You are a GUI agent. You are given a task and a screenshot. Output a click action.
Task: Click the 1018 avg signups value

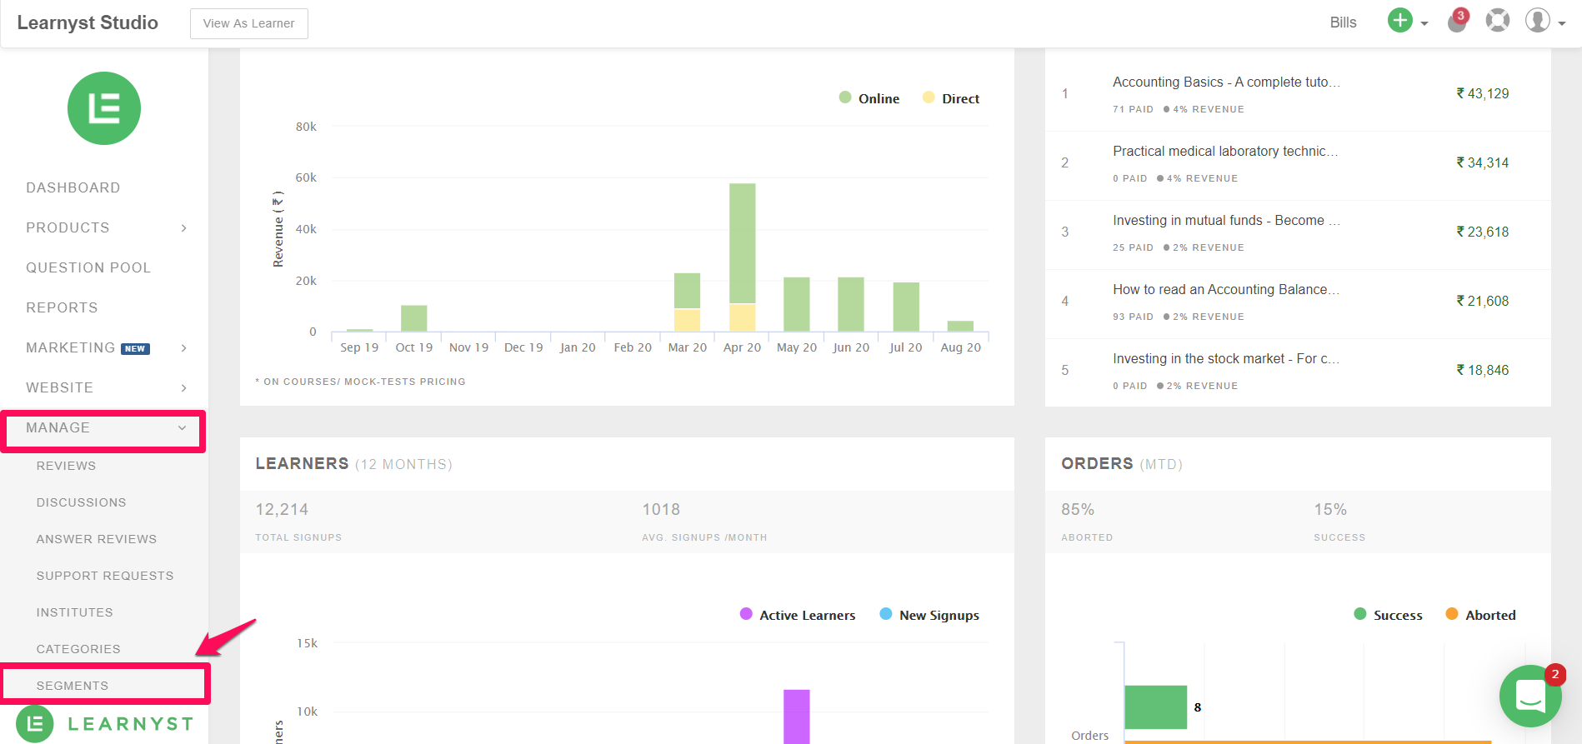pos(661,509)
